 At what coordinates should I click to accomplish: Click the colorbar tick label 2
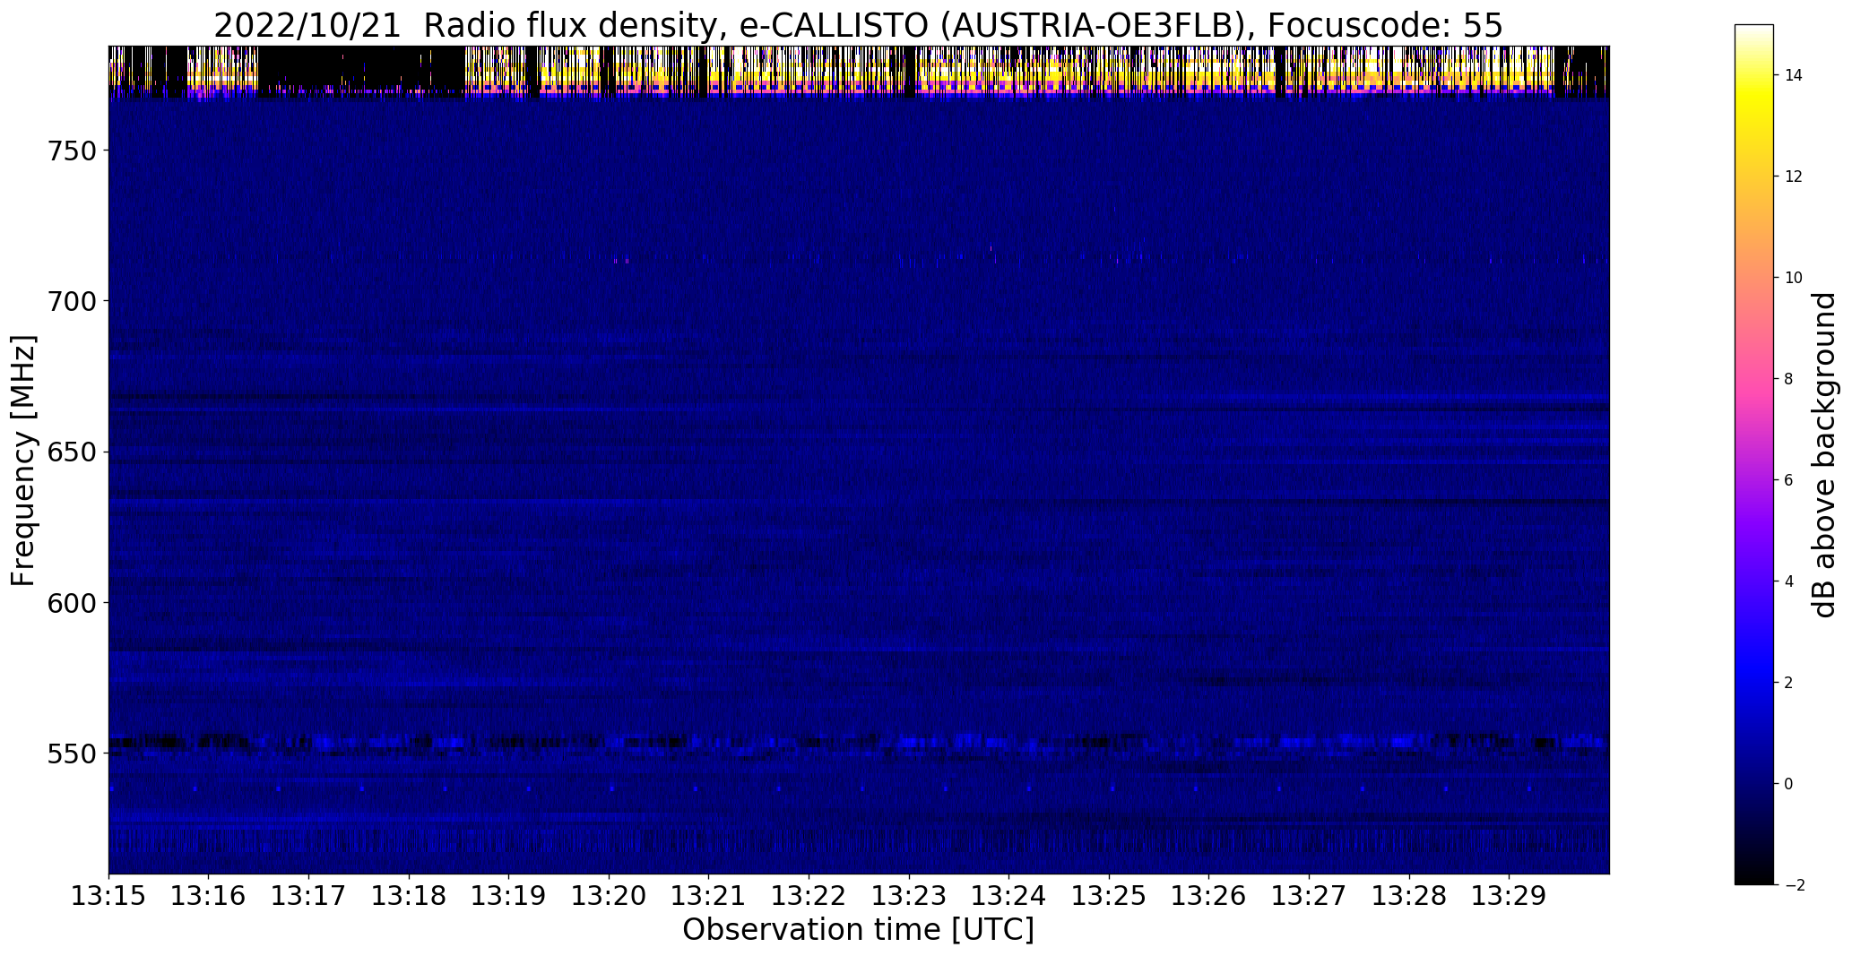point(1789,683)
